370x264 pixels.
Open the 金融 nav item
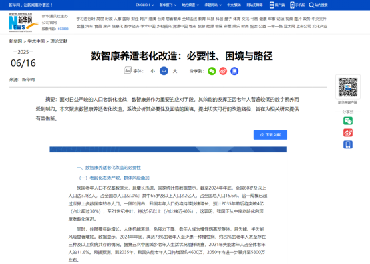tap(80, 26)
